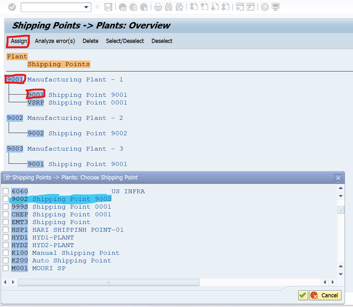Image resolution: width=353 pixels, height=307 pixels.
Task: Tick the checkbox for HSP1 HARI SHIPPINH POINT-01
Action: pyautogui.click(x=6, y=230)
